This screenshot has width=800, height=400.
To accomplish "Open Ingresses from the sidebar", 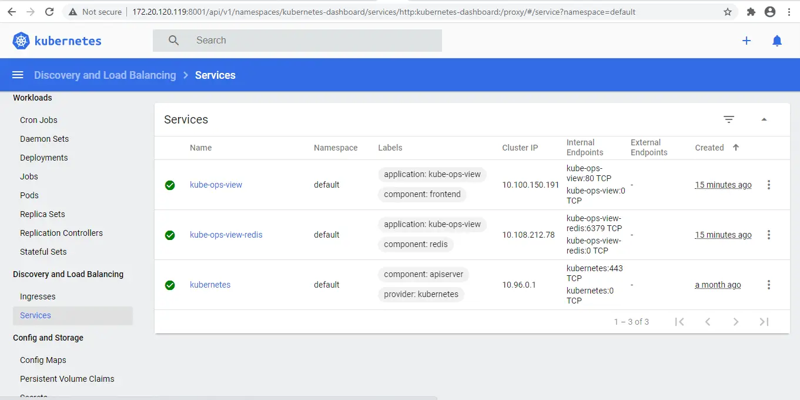I will click(x=36, y=296).
